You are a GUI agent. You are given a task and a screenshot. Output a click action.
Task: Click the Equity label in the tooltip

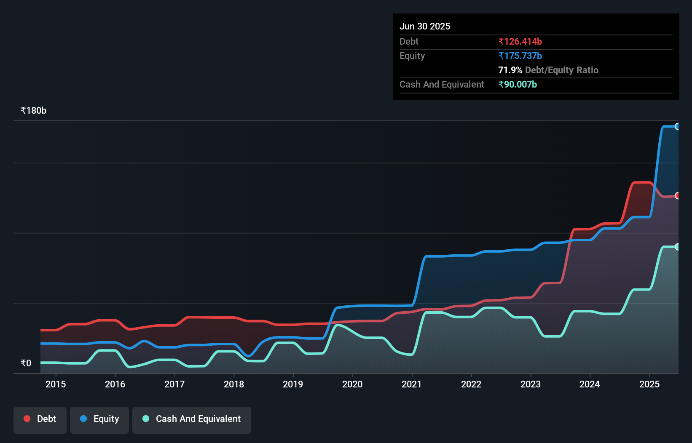[x=412, y=56]
